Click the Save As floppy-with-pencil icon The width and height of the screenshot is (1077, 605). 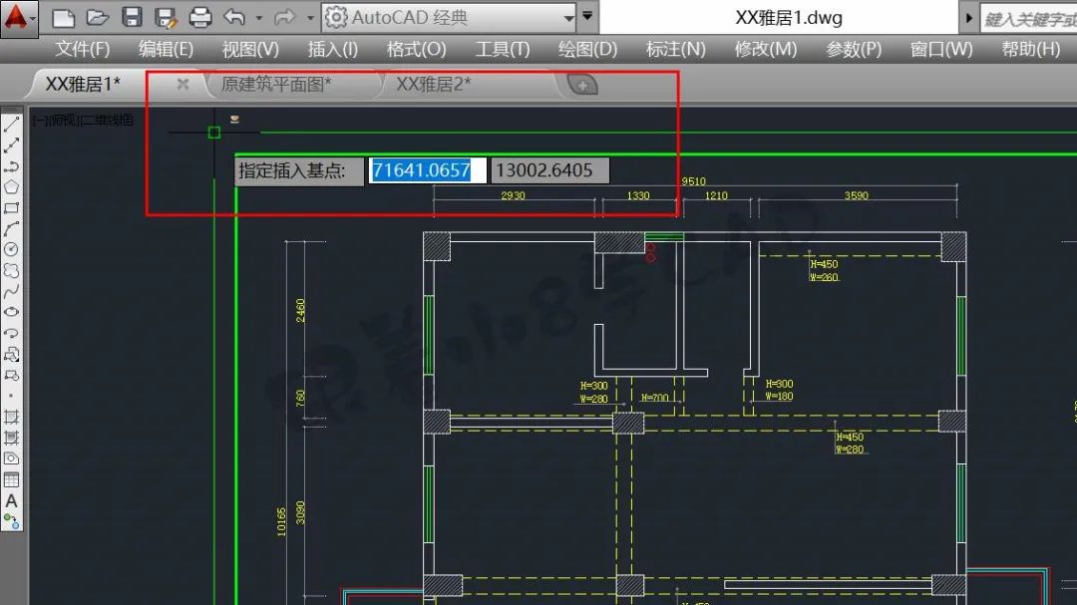pos(166,17)
